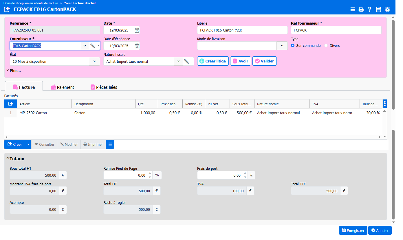The height and width of the screenshot is (240, 403).
Task: Switch to the Pièces liées tab
Action: click(104, 87)
